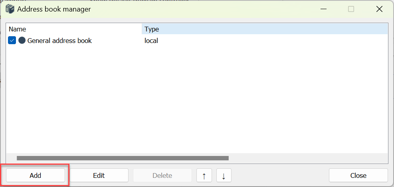Click the 'local' type cell
This screenshot has width=394, height=187.
pyautogui.click(x=151, y=41)
